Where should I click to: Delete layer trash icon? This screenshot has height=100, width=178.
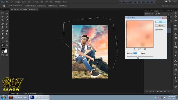point(168,92)
